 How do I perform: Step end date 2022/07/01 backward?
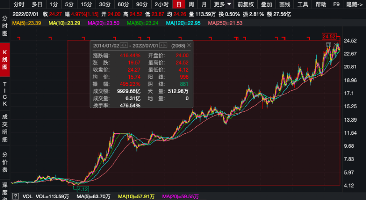[161, 46]
